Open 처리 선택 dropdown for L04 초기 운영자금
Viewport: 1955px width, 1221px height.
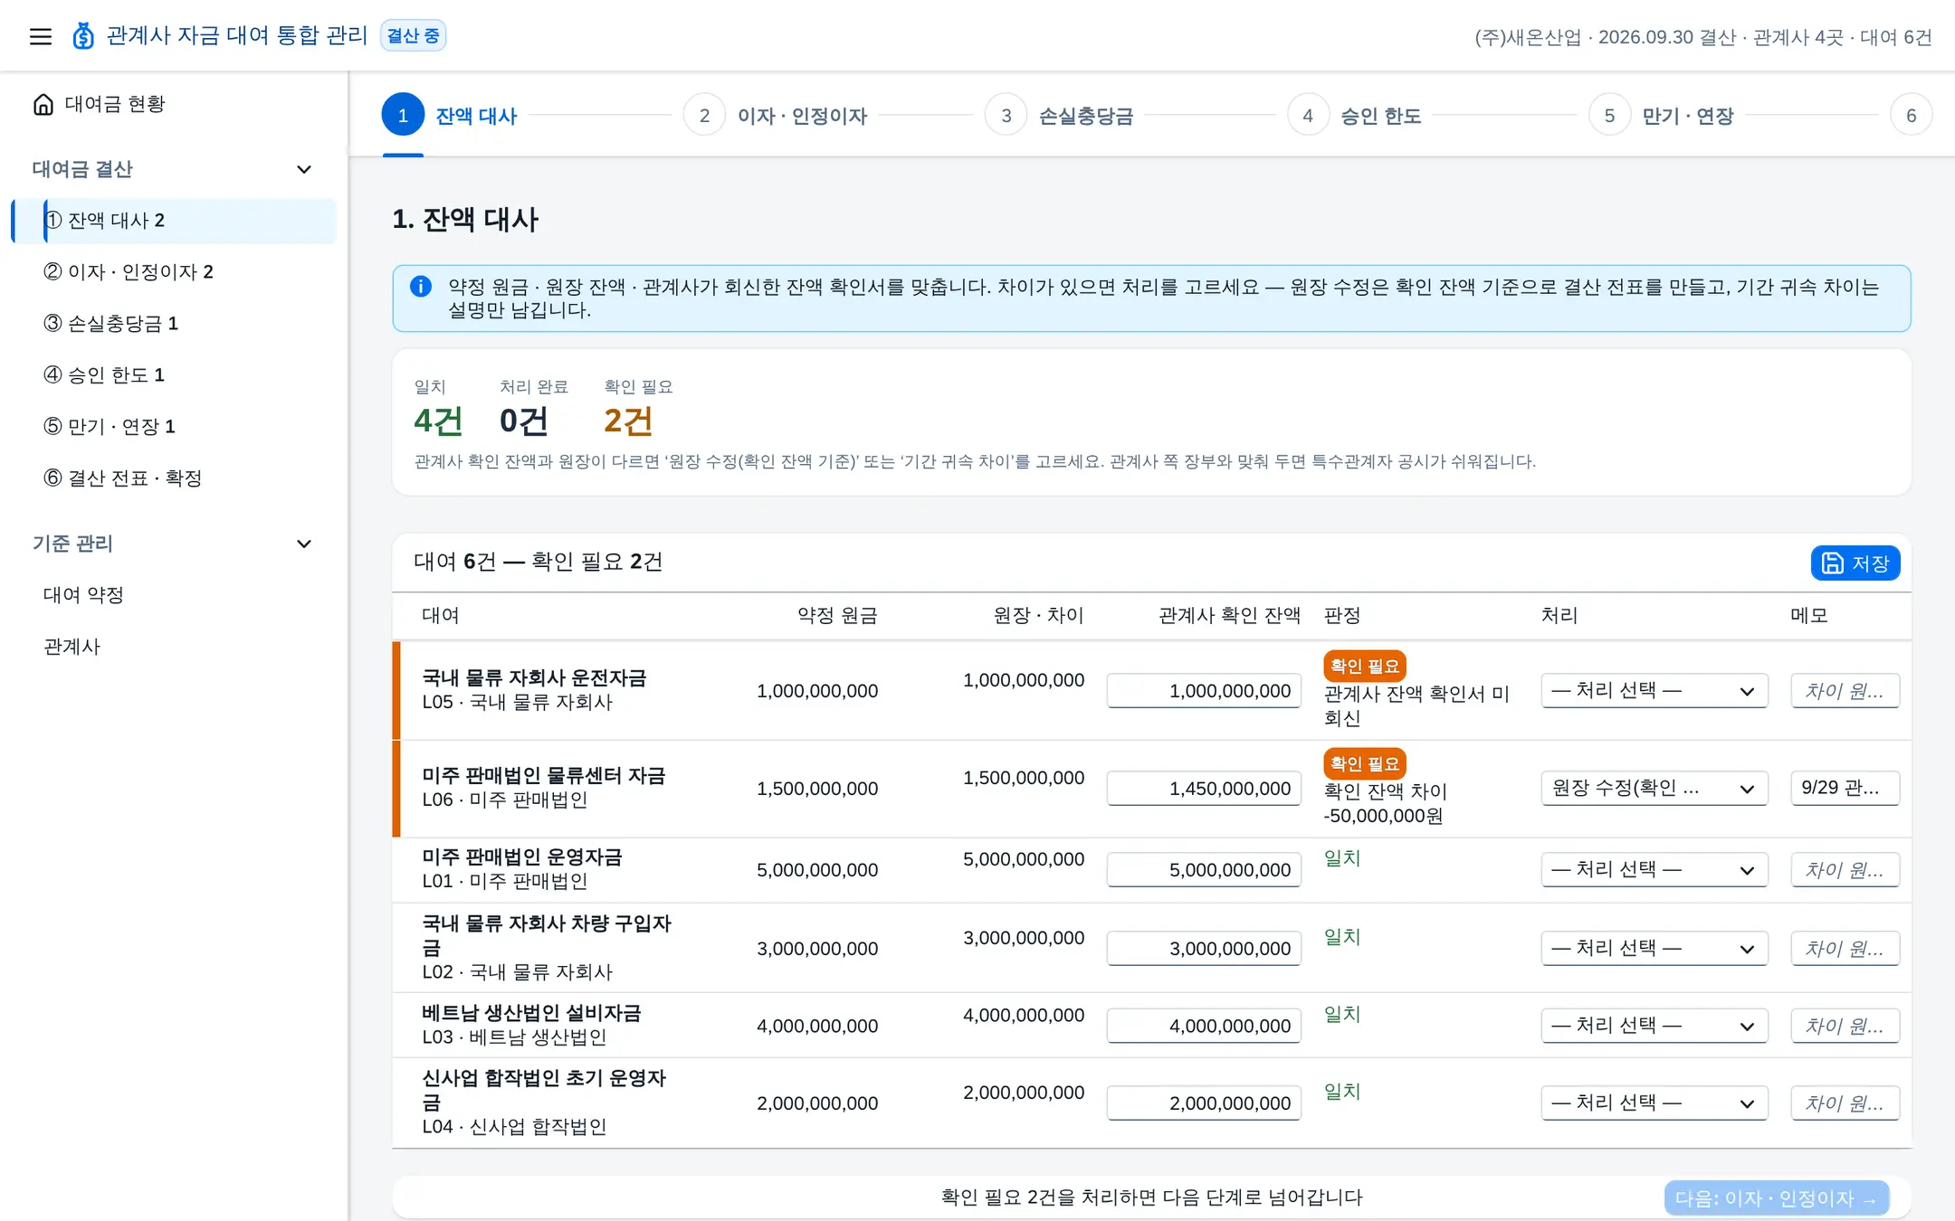tap(1654, 1103)
